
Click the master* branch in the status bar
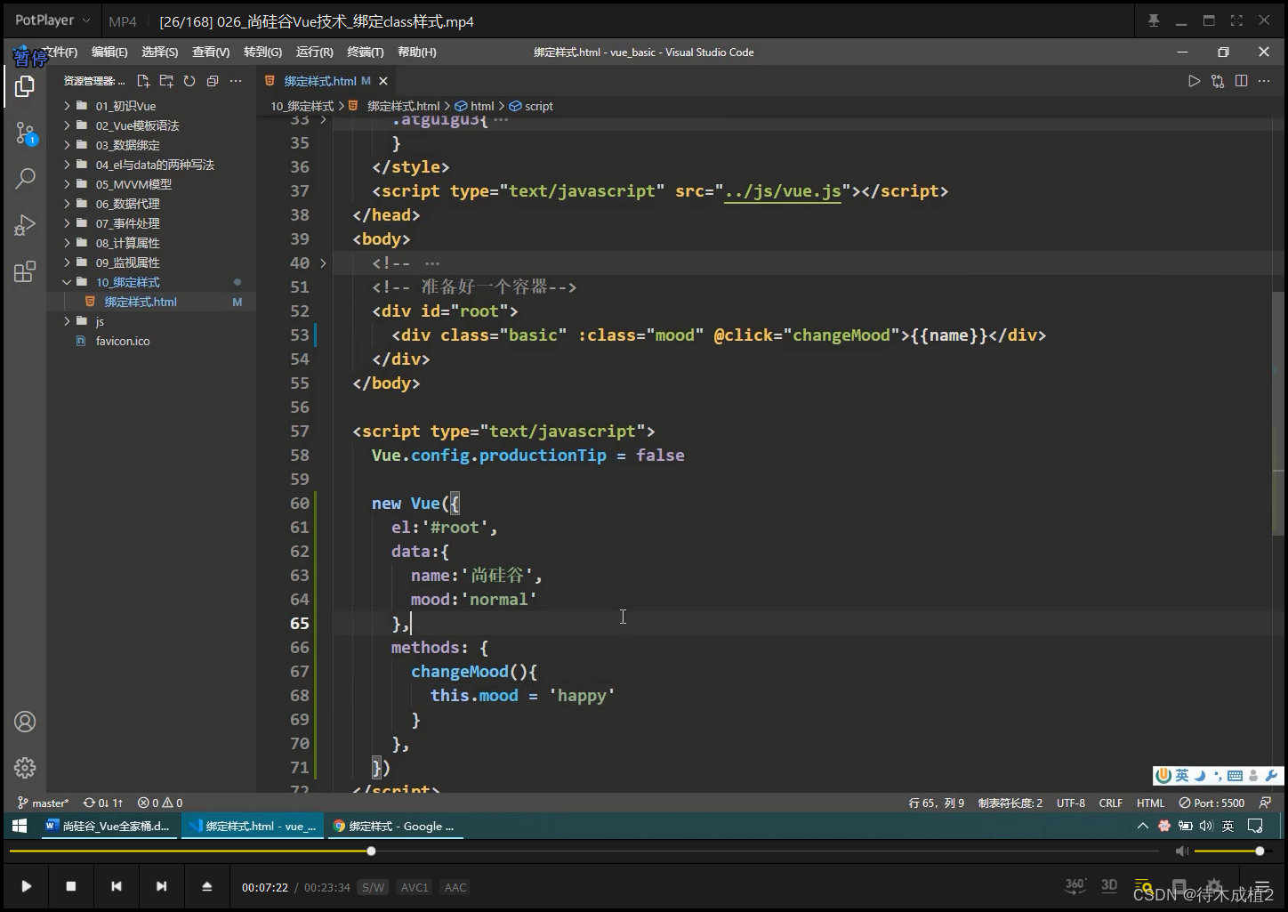[44, 803]
